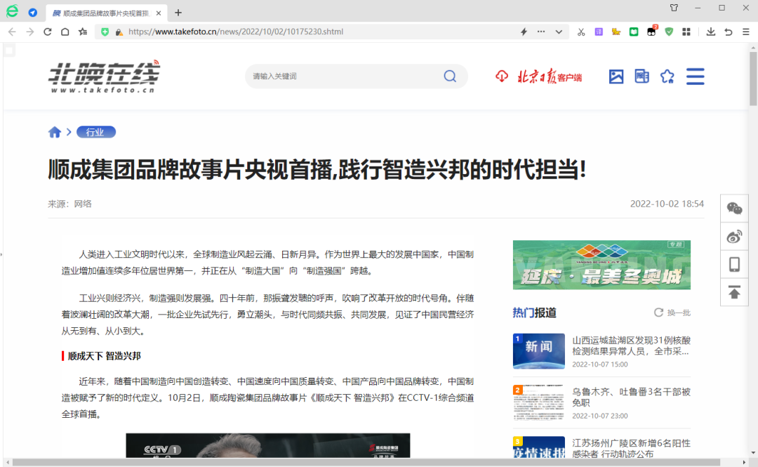
Task: Open the mobile phone view icon
Action: pos(734,264)
